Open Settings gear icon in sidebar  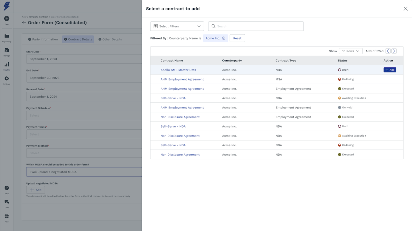pos(7,79)
